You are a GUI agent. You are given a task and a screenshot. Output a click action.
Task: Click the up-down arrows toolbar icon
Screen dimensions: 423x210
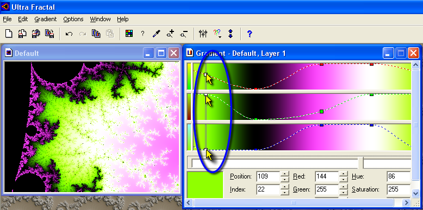[231, 34]
